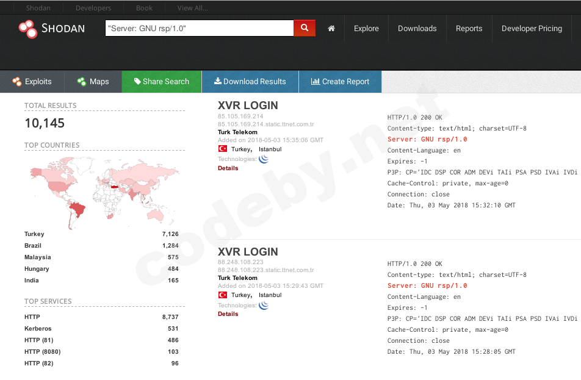This screenshot has width=581, height=380.
Task: Click the Share Search button
Action: pyautogui.click(x=162, y=82)
